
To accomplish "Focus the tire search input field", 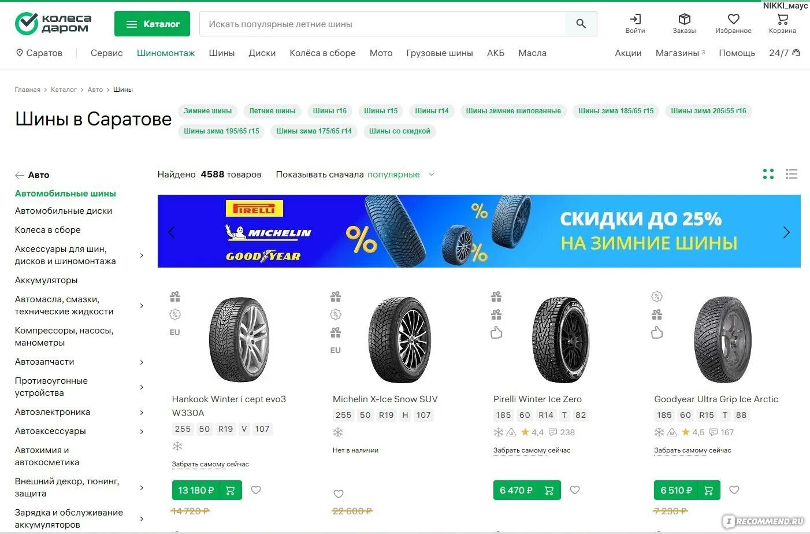I will [382, 24].
